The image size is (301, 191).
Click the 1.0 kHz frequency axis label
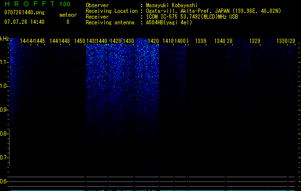click(4, 86)
